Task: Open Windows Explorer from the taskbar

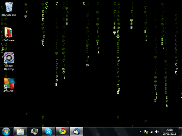Action: pos(20,132)
